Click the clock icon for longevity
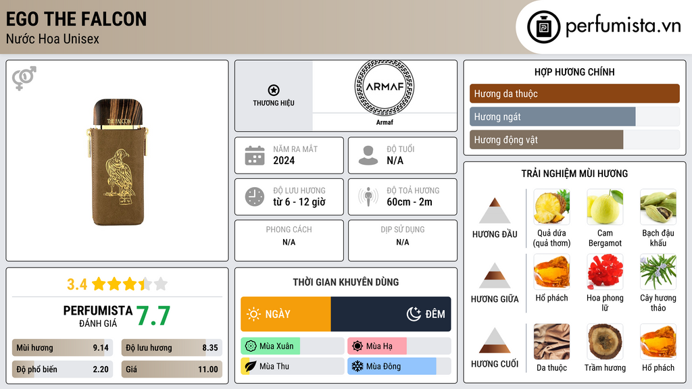The image size is (692, 389). point(255,197)
